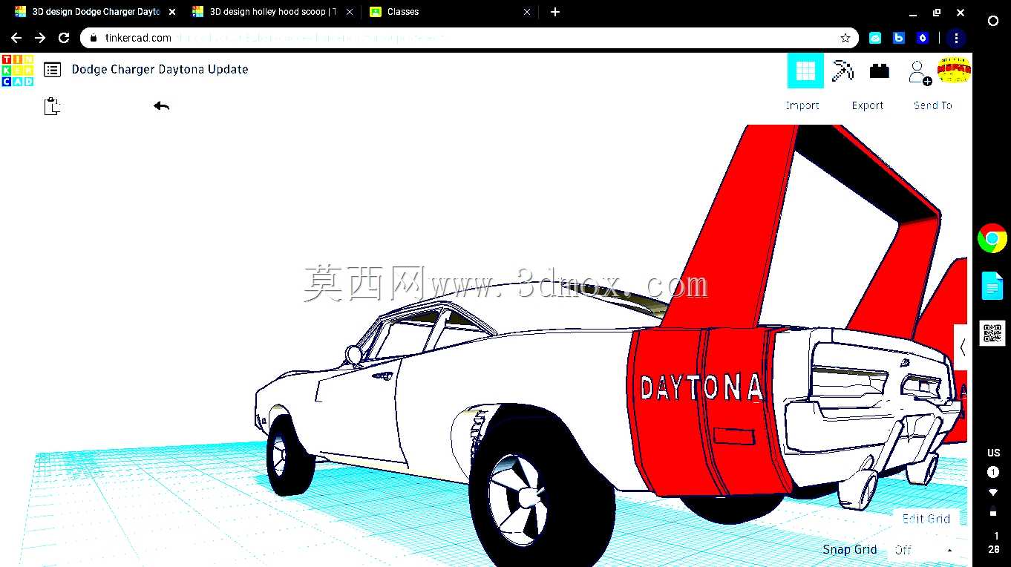The image size is (1011, 567).
Task: Open the Mopar profile avatar
Action: click(x=955, y=71)
